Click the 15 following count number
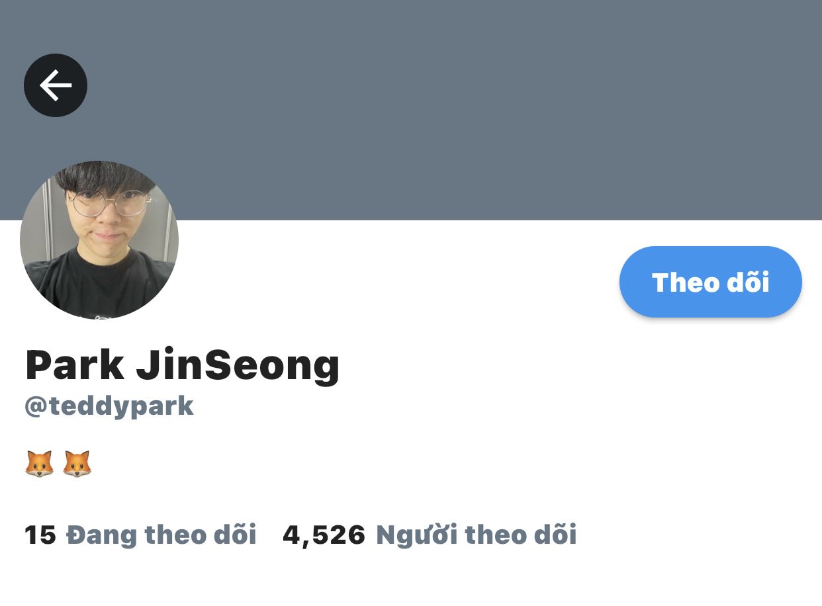822x606 pixels. click(40, 535)
